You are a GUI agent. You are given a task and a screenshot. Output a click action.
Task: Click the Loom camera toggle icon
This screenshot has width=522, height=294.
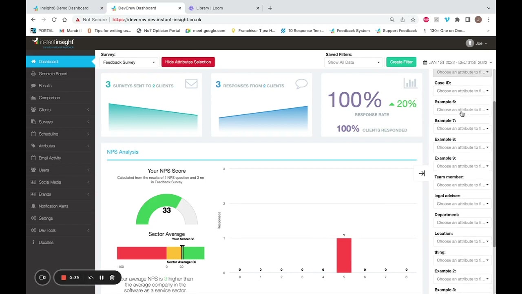point(42,278)
